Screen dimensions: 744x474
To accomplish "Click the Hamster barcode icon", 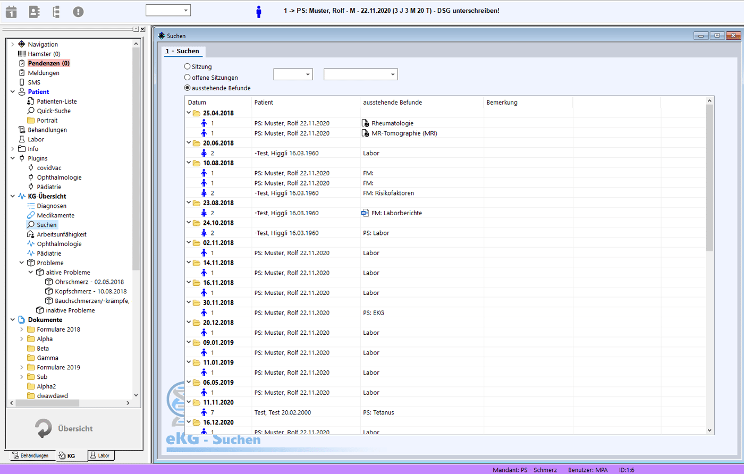I will point(22,54).
